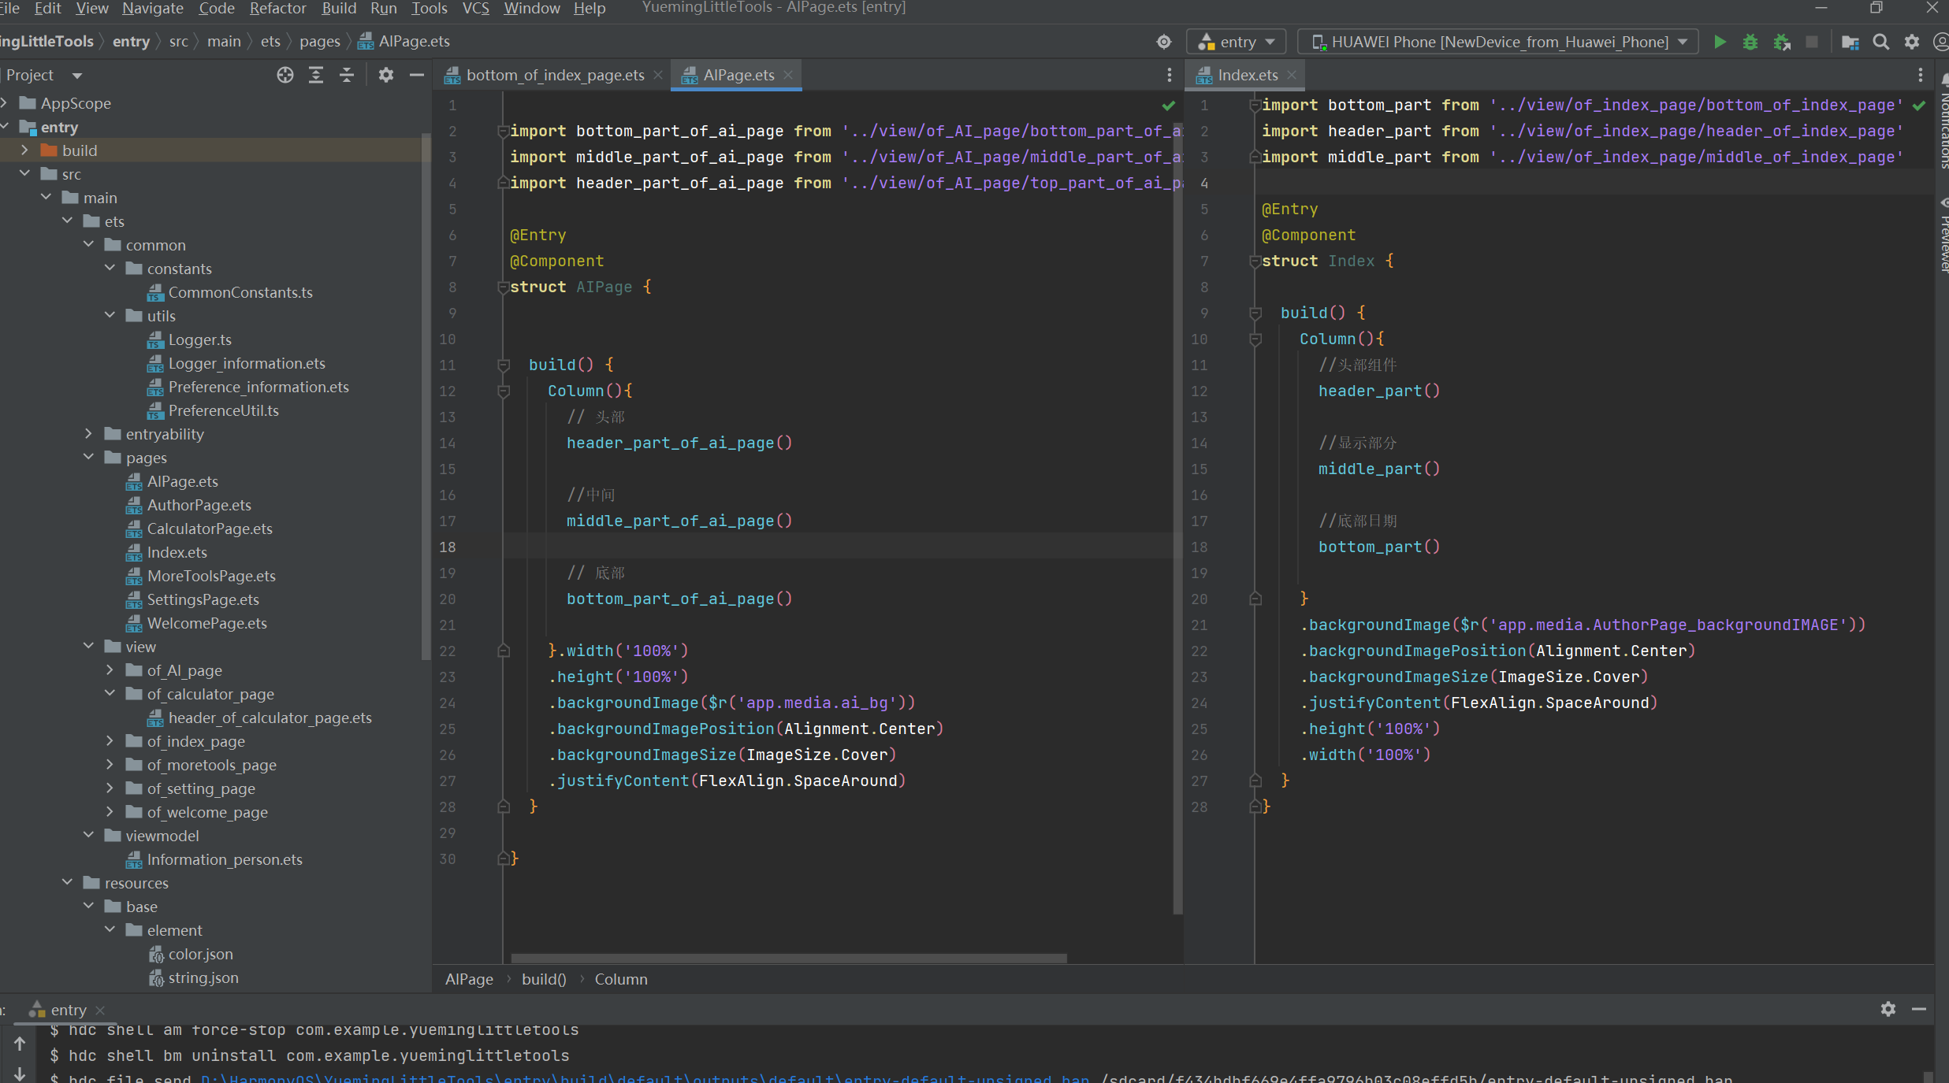This screenshot has width=1949, height=1083.
Task: Select color.json in project tree
Action: pos(200,954)
